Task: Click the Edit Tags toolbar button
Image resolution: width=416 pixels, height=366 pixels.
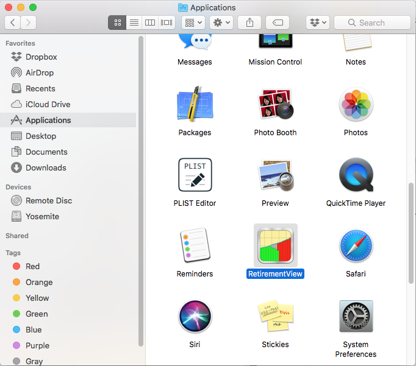Action: coord(278,23)
